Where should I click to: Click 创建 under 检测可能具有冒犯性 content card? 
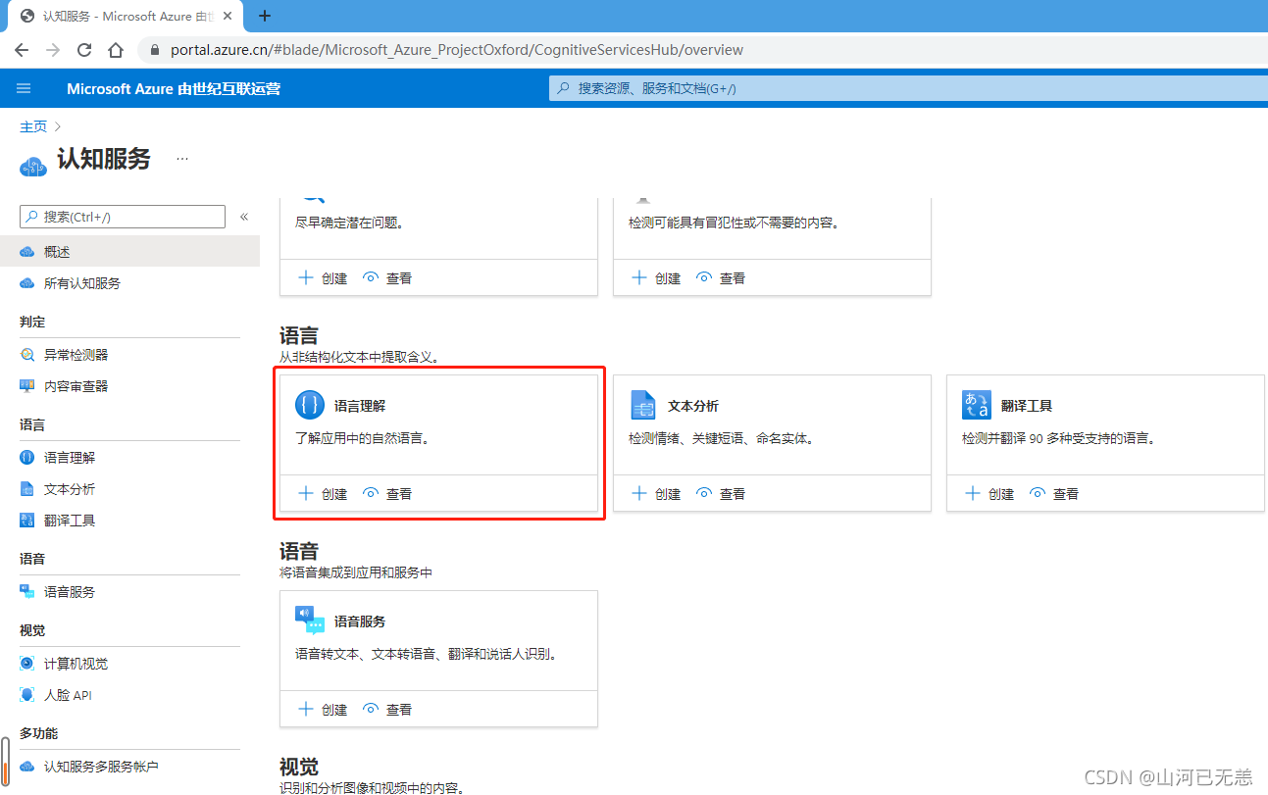tap(656, 278)
